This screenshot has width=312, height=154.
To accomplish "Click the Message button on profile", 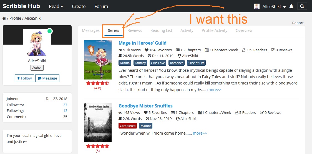I will (47, 78).
